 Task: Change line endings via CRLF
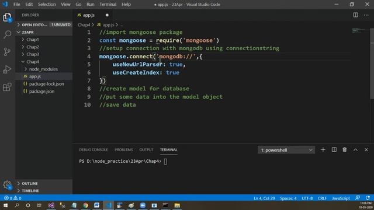point(322,198)
